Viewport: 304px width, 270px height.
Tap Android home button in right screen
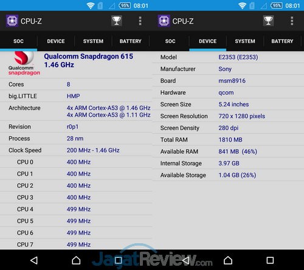[x=228, y=260]
